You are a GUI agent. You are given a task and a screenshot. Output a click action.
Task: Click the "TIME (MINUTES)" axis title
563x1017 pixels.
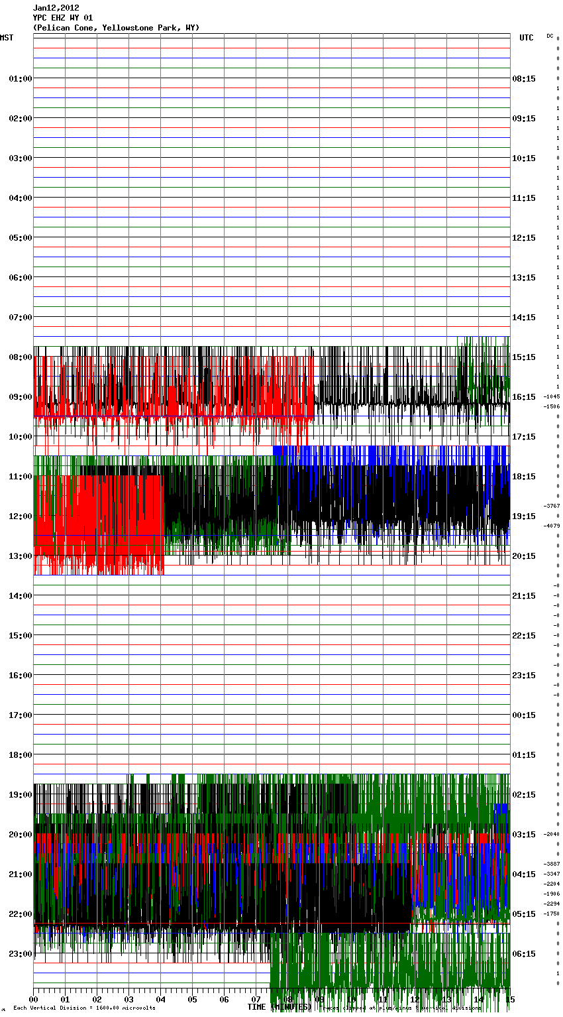coord(279,1007)
